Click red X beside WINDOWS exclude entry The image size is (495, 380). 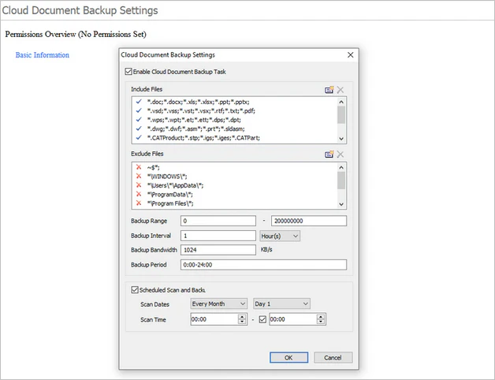[x=139, y=176]
